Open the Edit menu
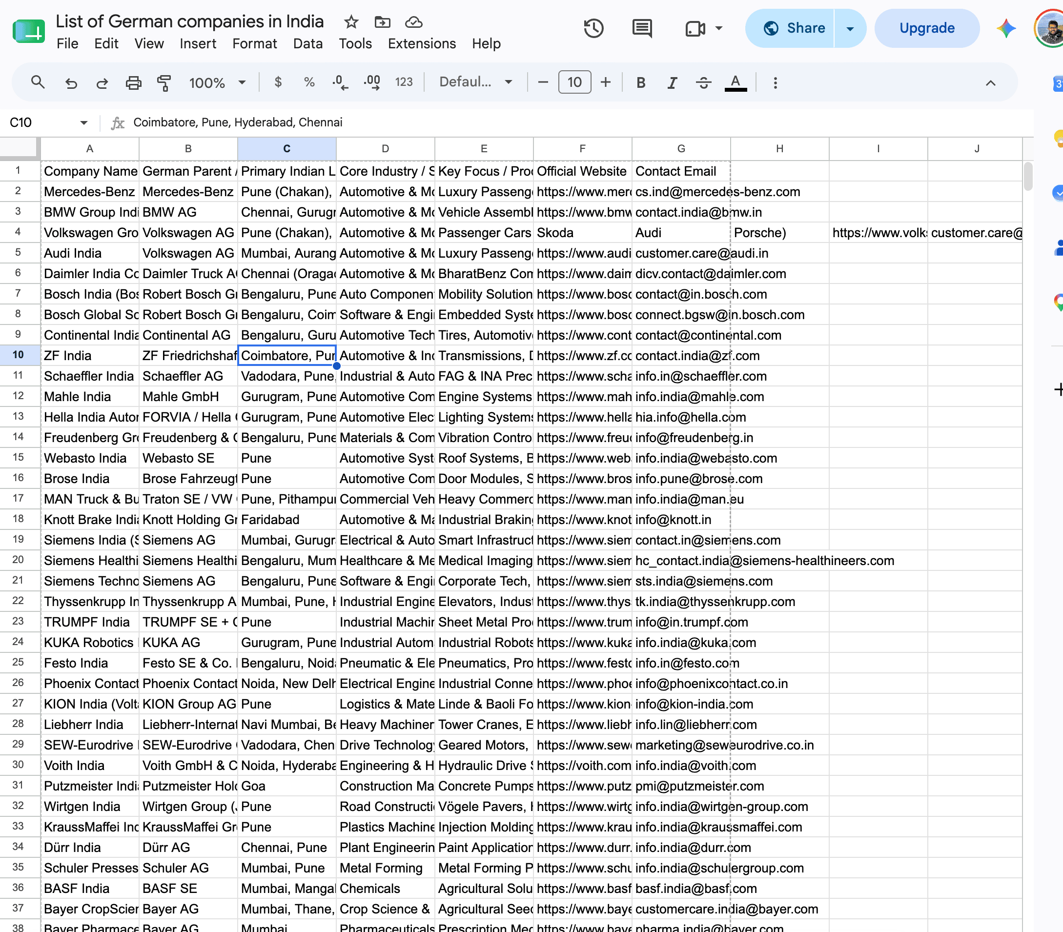Viewport: 1063px width, 932px height. (x=106, y=44)
